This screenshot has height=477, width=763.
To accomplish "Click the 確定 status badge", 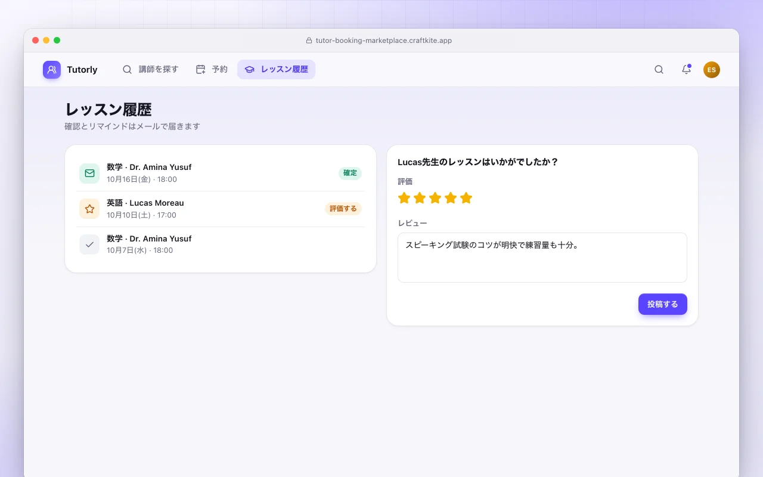I will pos(351,173).
